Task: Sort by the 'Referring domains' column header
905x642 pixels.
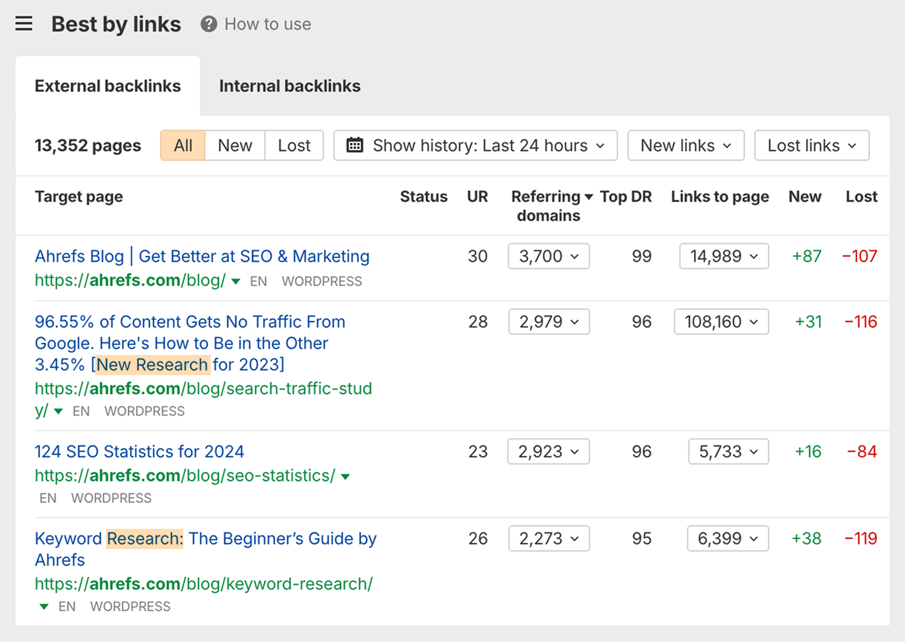Action: pyautogui.click(x=548, y=205)
